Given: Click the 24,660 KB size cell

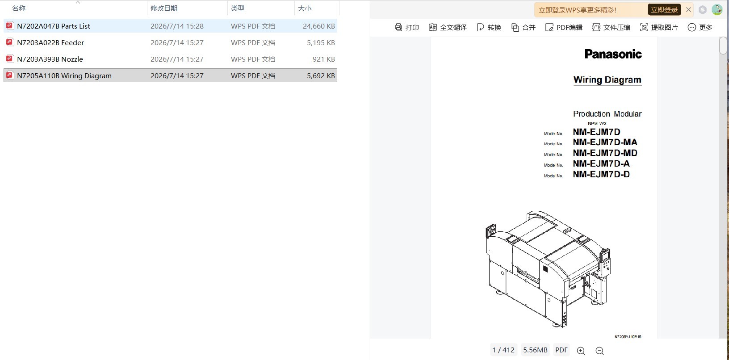Looking at the screenshot, I should [x=319, y=26].
